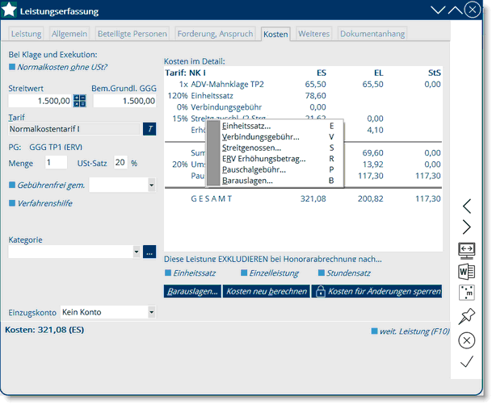492x404 pixels.
Task: Switch to Weiteres tab
Action: pyautogui.click(x=313, y=34)
